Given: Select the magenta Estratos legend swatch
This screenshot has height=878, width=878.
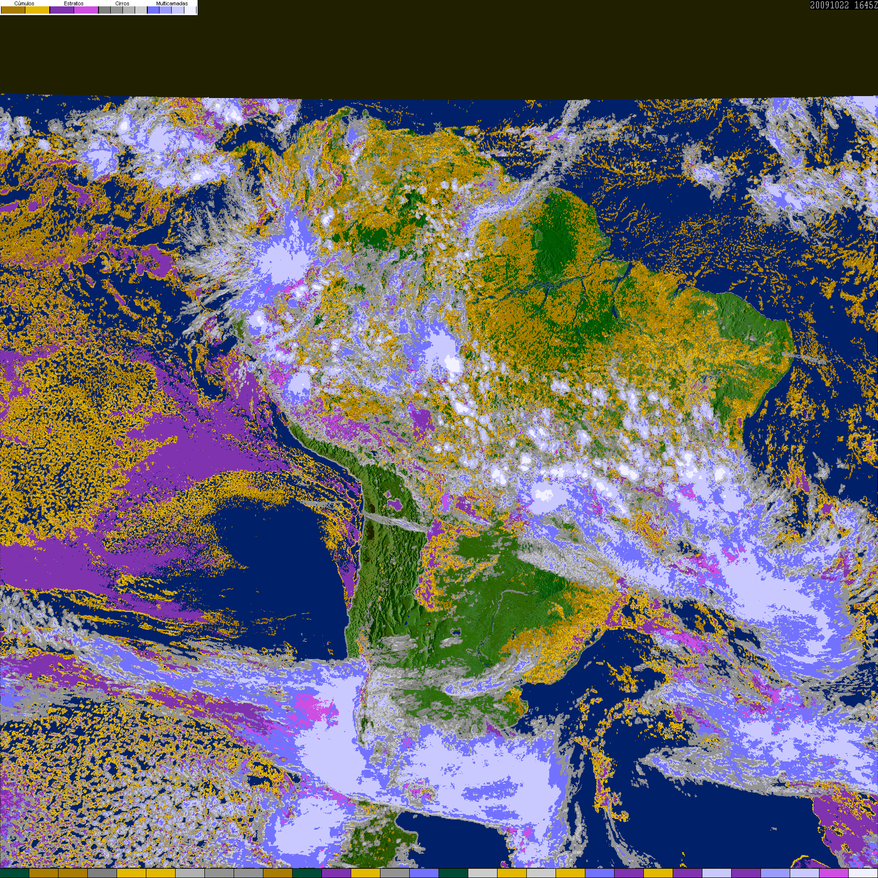Looking at the screenshot, I should (x=86, y=10).
